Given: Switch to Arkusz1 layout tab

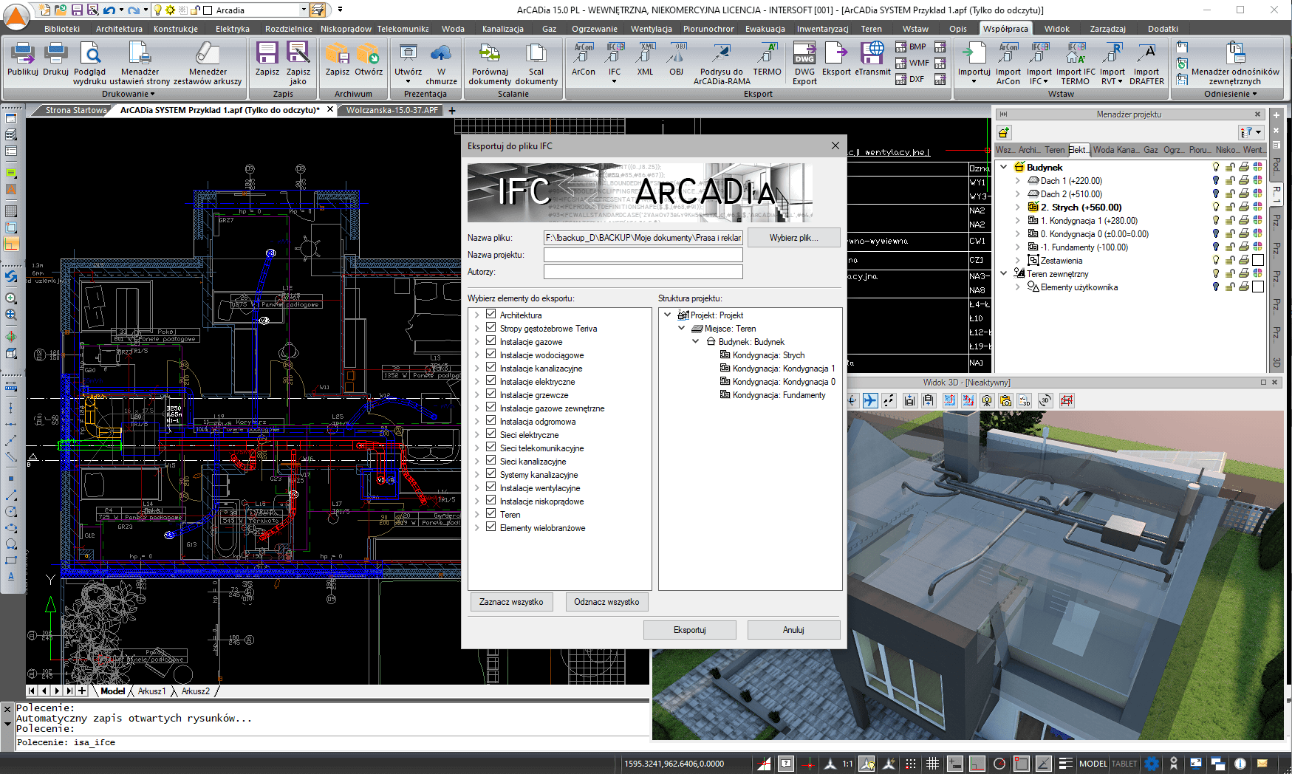Looking at the screenshot, I should coord(152,691).
